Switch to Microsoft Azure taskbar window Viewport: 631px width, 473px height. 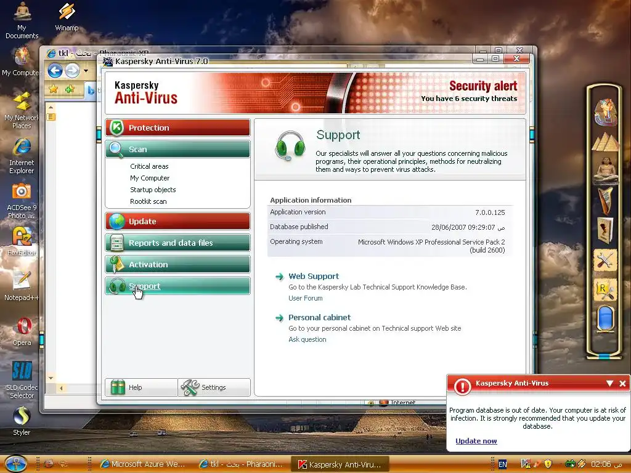pyautogui.click(x=143, y=464)
